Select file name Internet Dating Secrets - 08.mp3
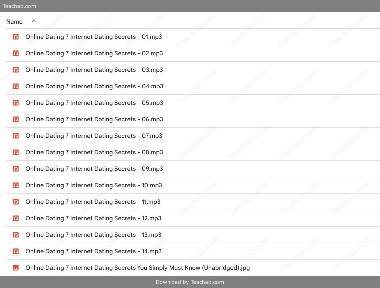 point(94,152)
